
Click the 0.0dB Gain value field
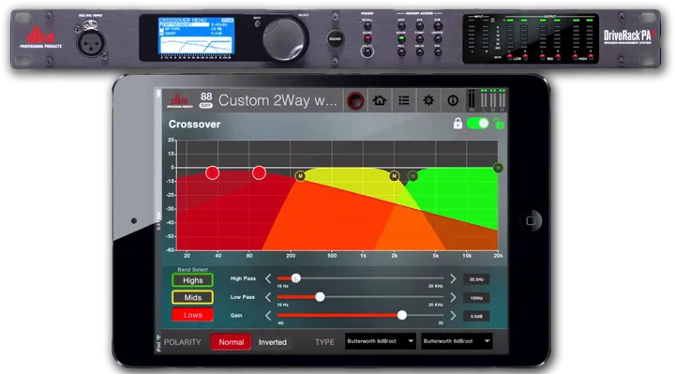476,316
